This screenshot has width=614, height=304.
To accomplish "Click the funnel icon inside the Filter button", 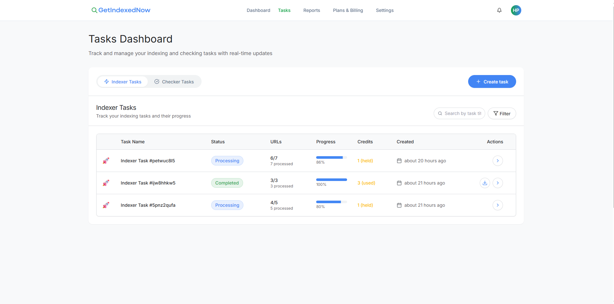I will [x=496, y=113].
